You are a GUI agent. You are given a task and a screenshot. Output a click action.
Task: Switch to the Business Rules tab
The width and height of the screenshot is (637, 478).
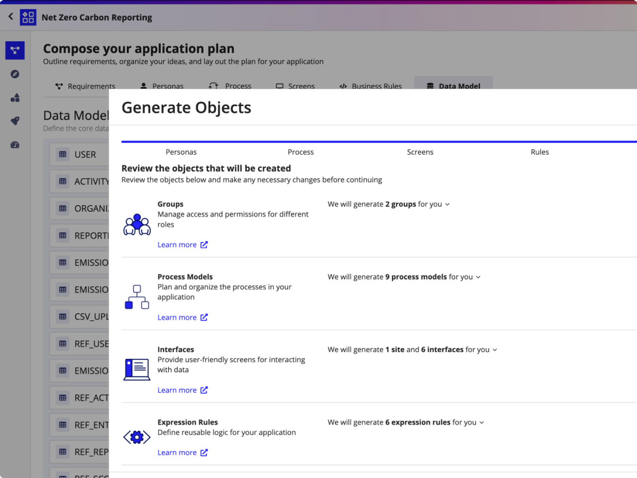coord(370,86)
